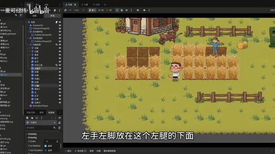Toggle visibility of the 影子 node
Viewport: 275px width, 154px height.
[x=60, y=58]
